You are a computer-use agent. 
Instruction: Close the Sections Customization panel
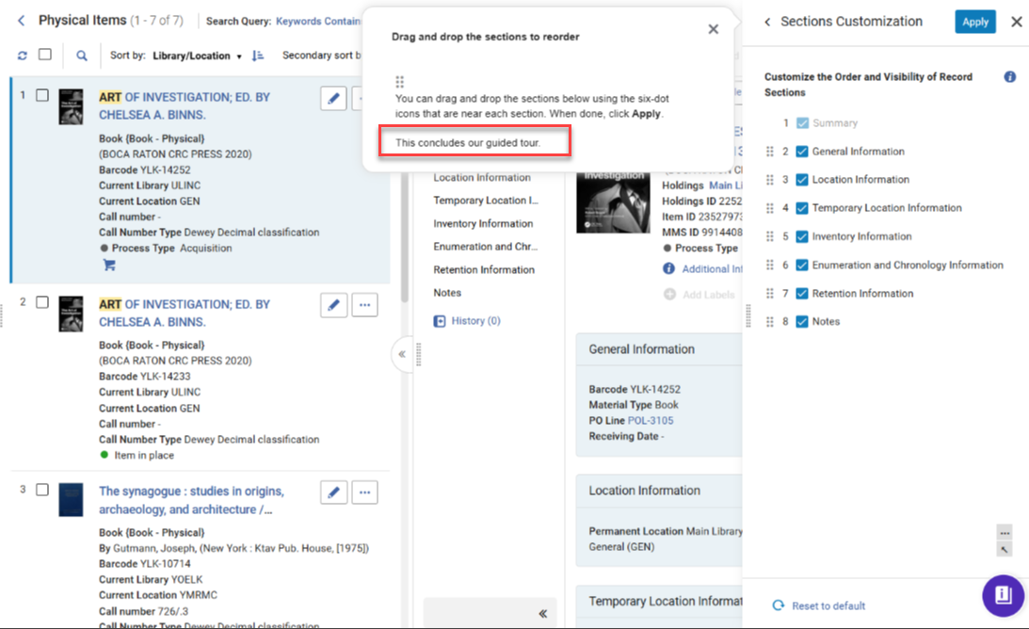click(1017, 22)
